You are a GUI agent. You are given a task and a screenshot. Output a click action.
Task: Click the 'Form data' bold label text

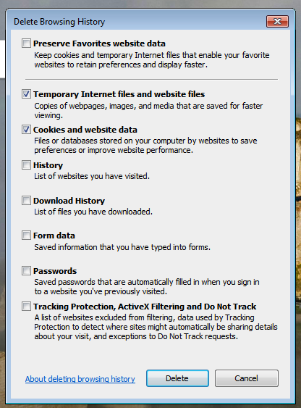point(54,236)
